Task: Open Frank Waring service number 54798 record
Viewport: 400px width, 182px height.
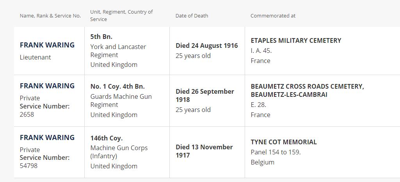Action: click(47, 138)
